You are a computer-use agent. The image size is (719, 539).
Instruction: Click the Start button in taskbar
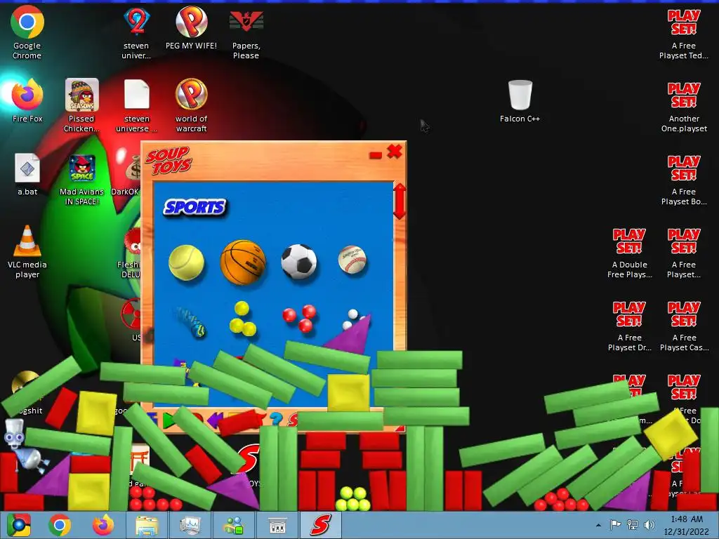[x=18, y=525]
